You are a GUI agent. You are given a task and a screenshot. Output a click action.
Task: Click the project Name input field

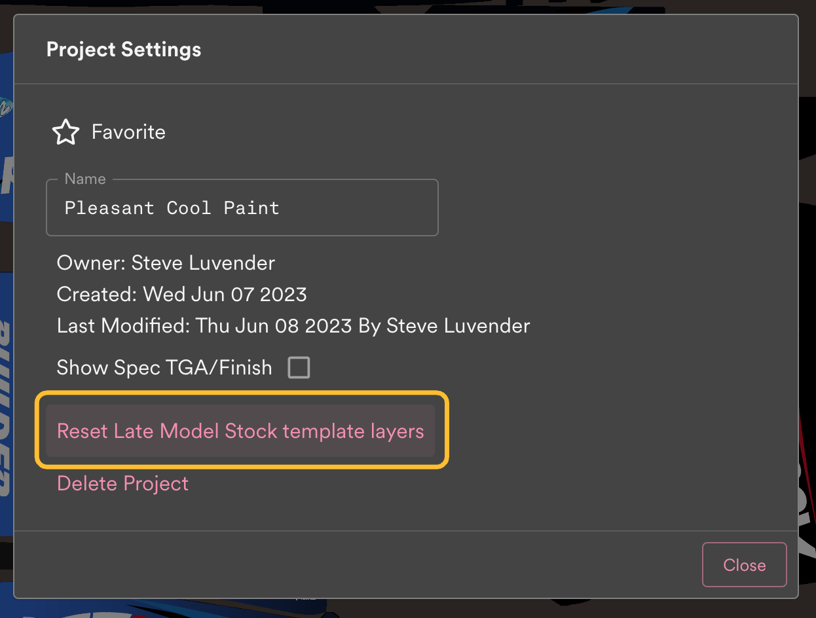click(x=242, y=208)
